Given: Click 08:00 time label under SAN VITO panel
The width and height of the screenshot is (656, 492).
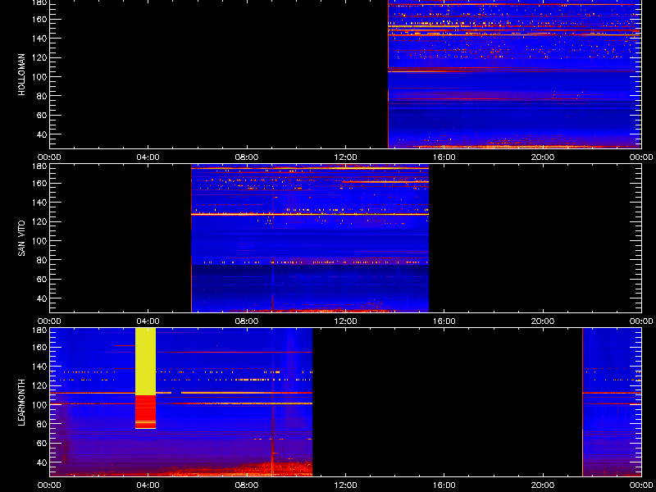Looking at the screenshot, I should pyautogui.click(x=247, y=321).
